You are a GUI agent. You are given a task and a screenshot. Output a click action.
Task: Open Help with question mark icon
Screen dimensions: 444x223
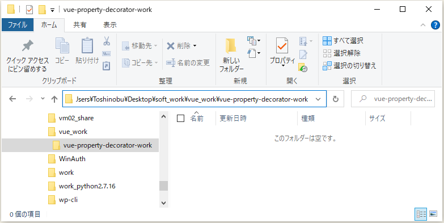tap(435, 25)
